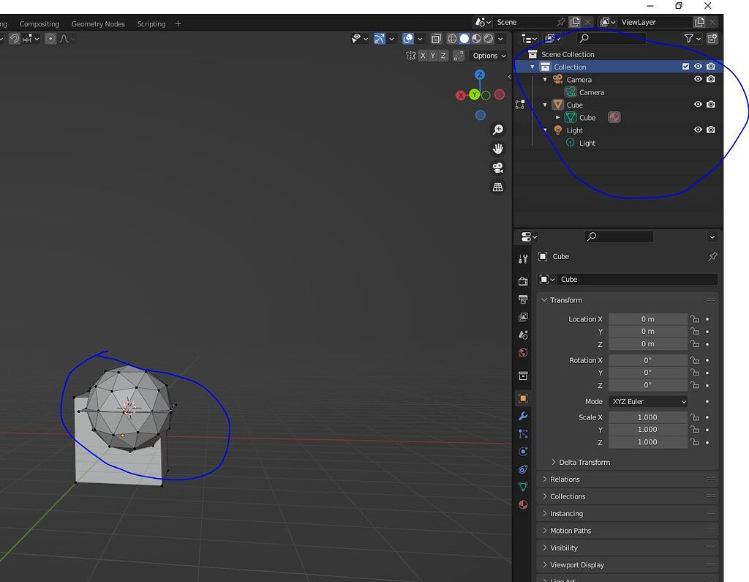Open the Render Properties tab
Image resolution: width=749 pixels, height=582 pixels.
click(523, 280)
